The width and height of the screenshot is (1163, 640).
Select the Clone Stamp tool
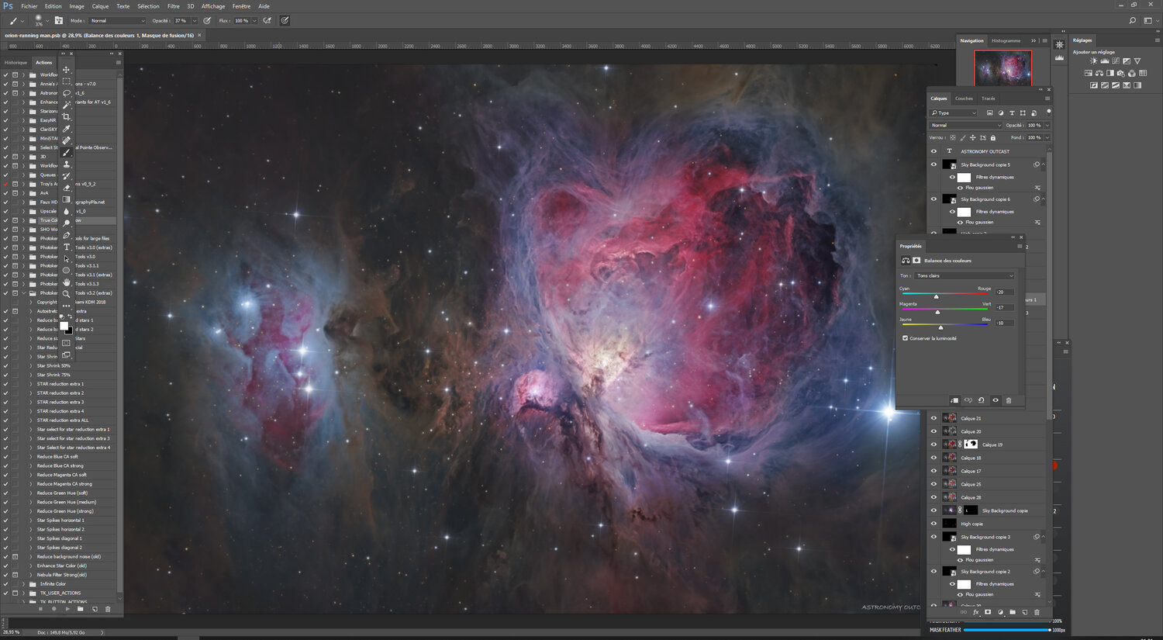point(67,164)
